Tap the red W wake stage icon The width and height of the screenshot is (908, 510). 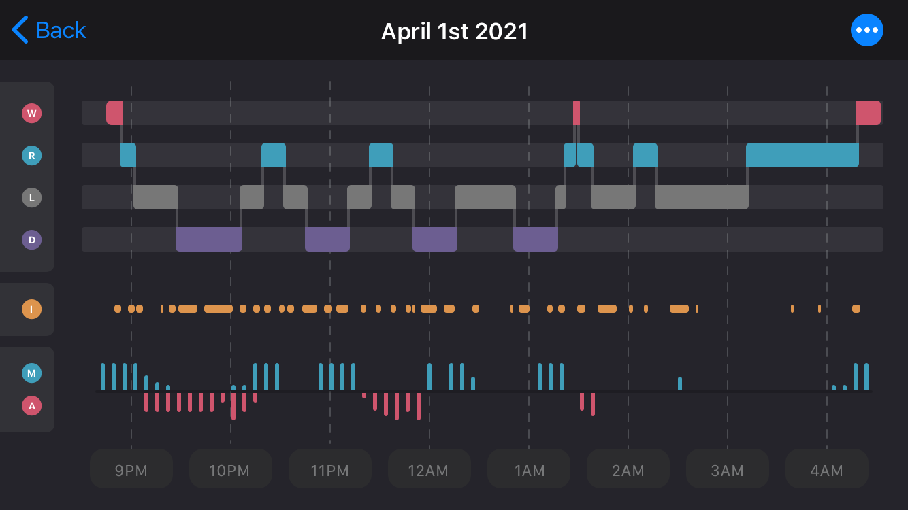click(31, 114)
